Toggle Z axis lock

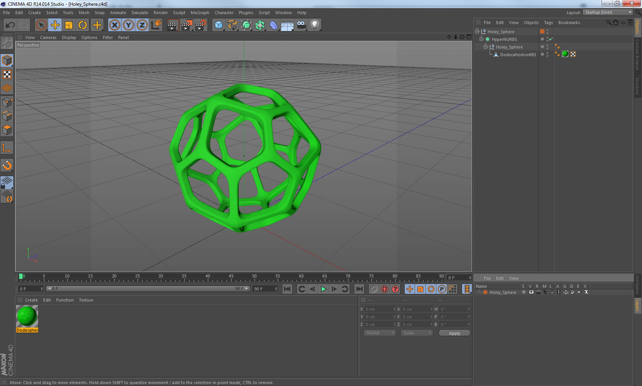click(x=142, y=25)
